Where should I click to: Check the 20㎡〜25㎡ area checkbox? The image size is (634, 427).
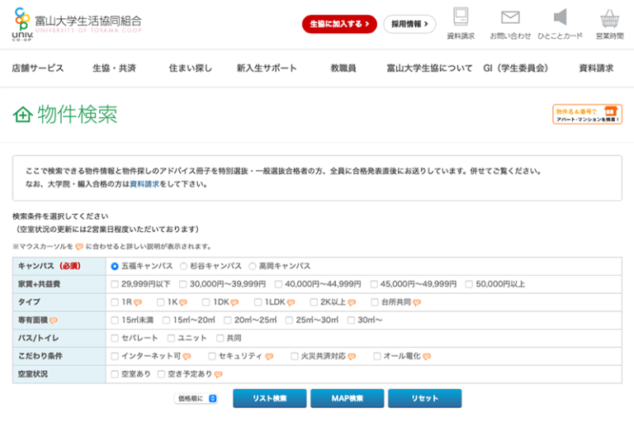click(228, 320)
